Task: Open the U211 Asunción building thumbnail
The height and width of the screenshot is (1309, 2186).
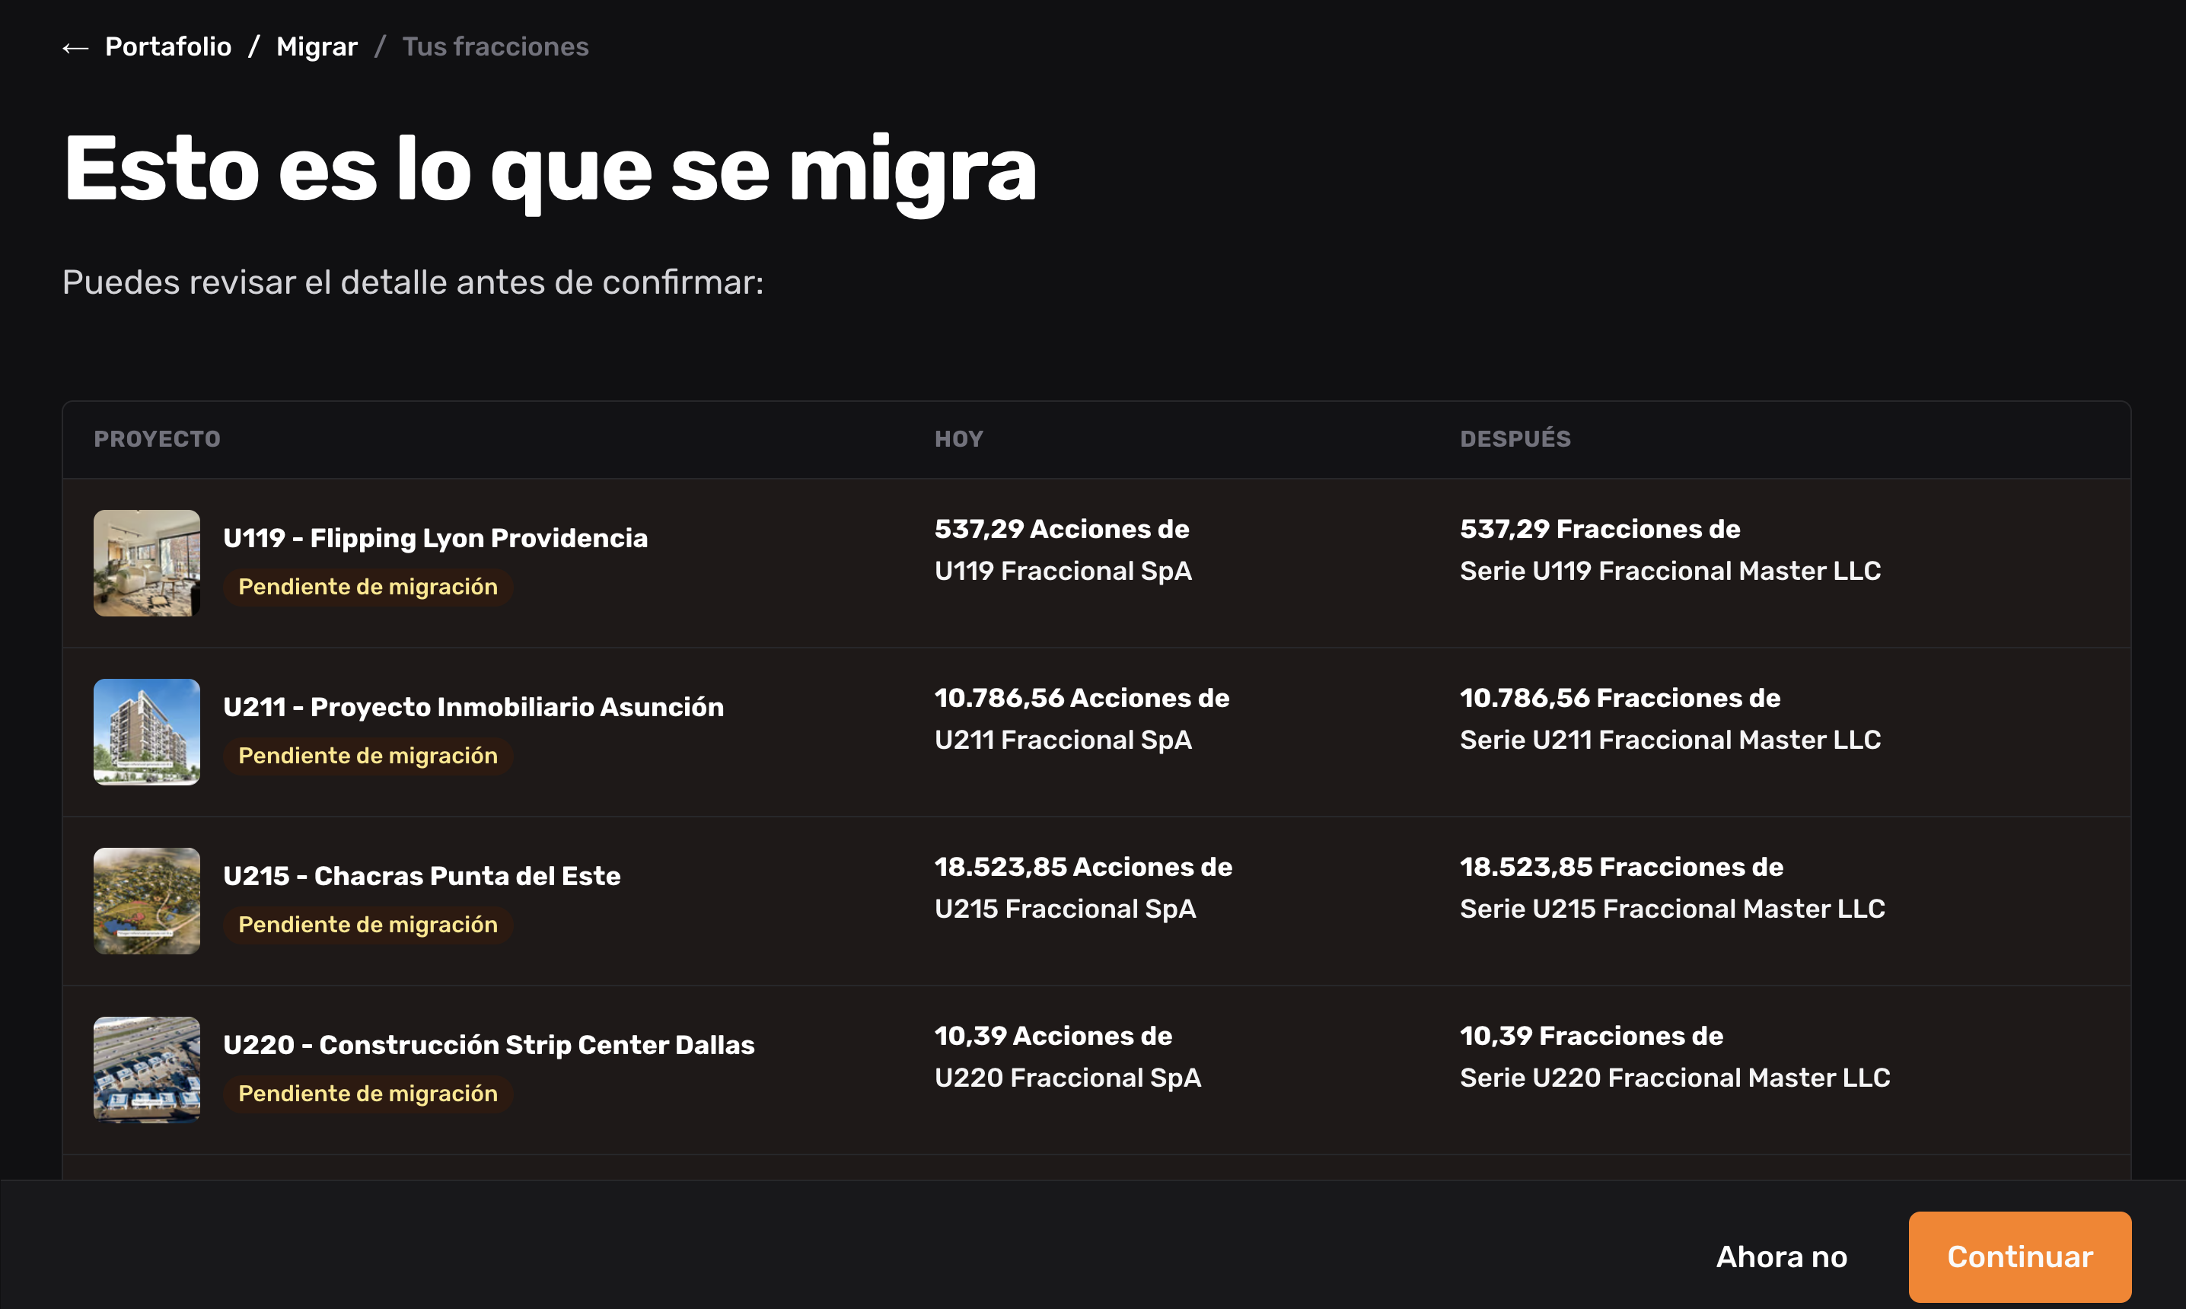Action: pyautogui.click(x=146, y=731)
